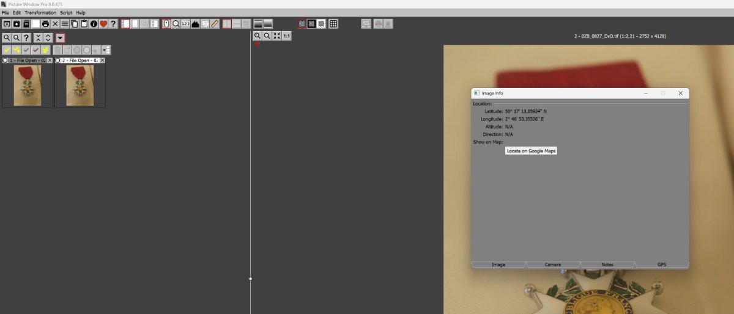
Task: Toggle the radio button on thumbnail 2 - File Open
Action: pyautogui.click(x=58, y=60)
